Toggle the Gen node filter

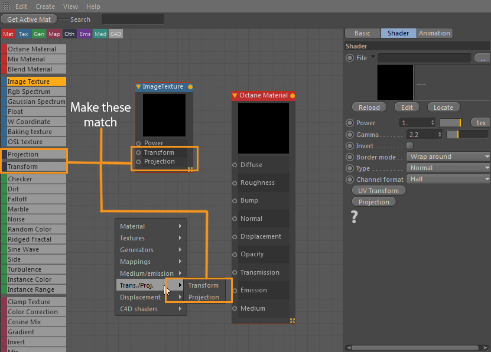pyautogui.click(x=39, y=34)
